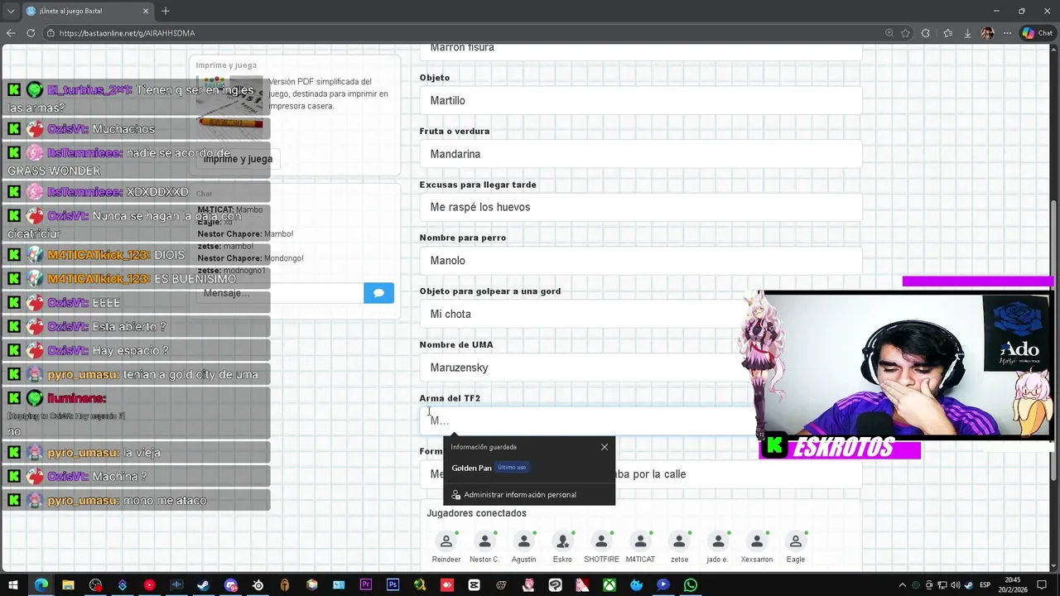Click the jado e. player avatar
1060x596 pixels.
(718, 541)
